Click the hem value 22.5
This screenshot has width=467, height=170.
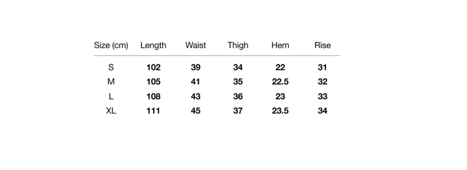click(x=280, y=82)
